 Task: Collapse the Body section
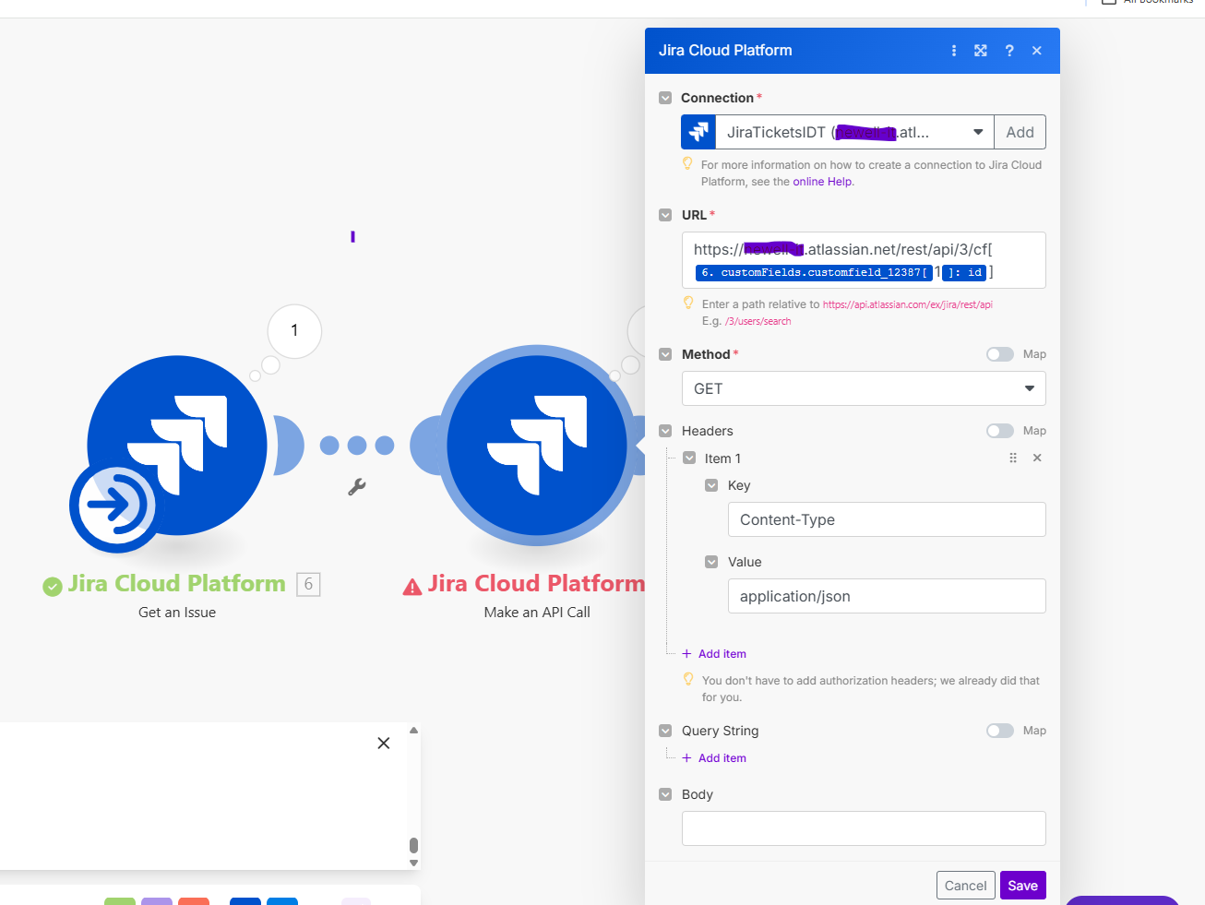(x=665, y=794)
